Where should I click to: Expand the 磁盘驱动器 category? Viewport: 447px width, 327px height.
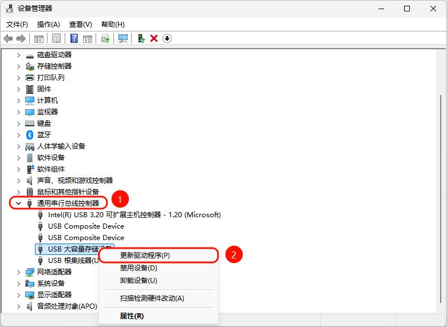[18, 55]
